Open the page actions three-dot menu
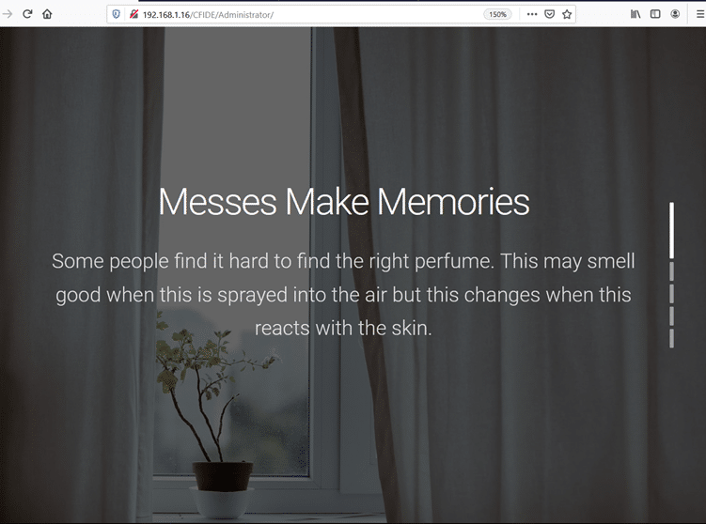The width and height of the screenshot is (706, 524). [x=532, y=14]
